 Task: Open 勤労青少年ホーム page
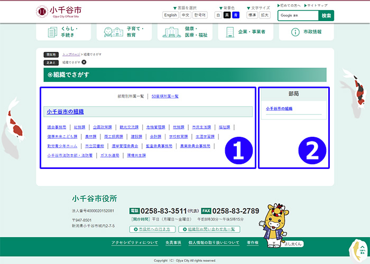click(62, 146)
